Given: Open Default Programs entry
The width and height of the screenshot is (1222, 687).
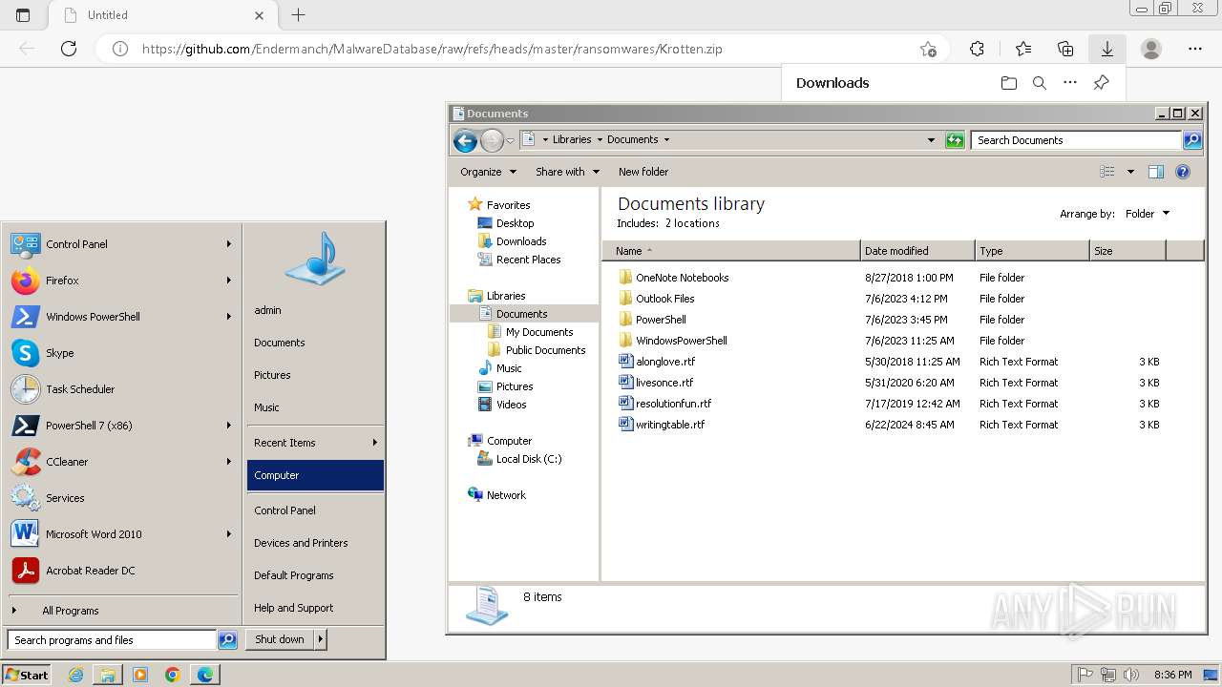Looking at the screenshot, I should click(x=315, y=575).
